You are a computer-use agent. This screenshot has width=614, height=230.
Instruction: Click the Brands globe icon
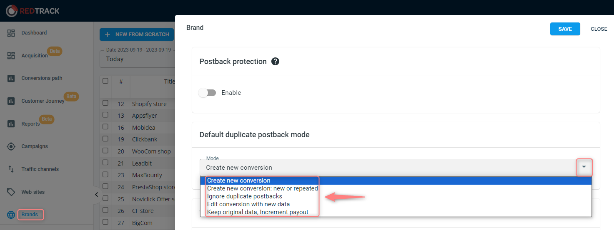[x=11, y=215]
